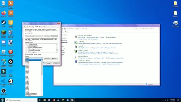Open the Sound Scheme dropdown

point(34,36)
